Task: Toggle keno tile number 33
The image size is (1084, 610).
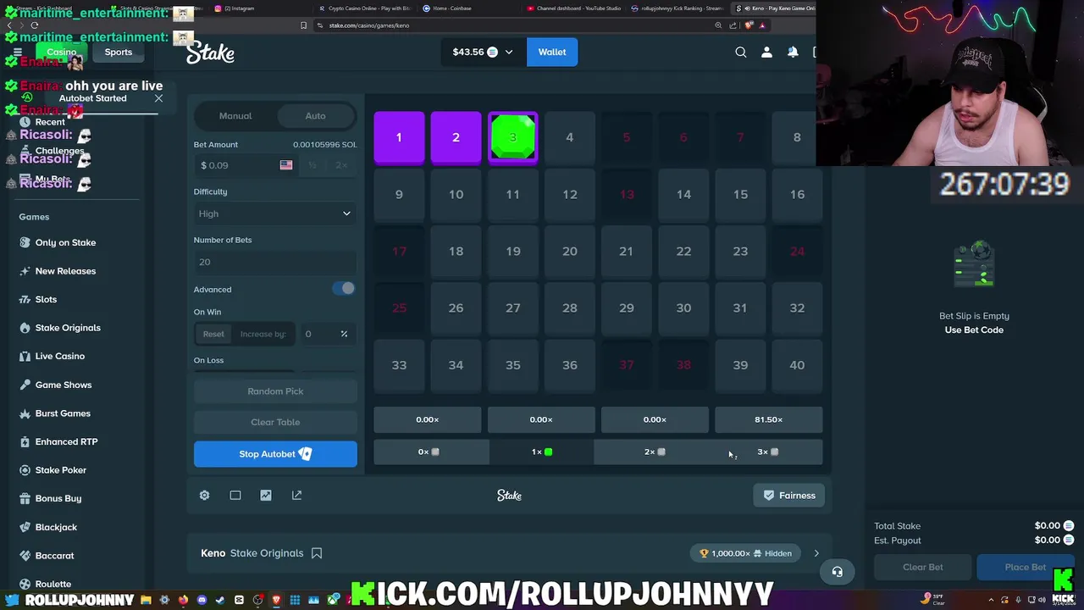Action: (x=399, y=365)
